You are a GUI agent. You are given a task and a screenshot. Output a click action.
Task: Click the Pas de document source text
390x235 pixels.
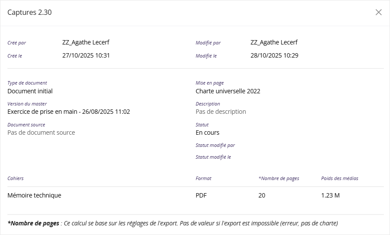point(41,133)
